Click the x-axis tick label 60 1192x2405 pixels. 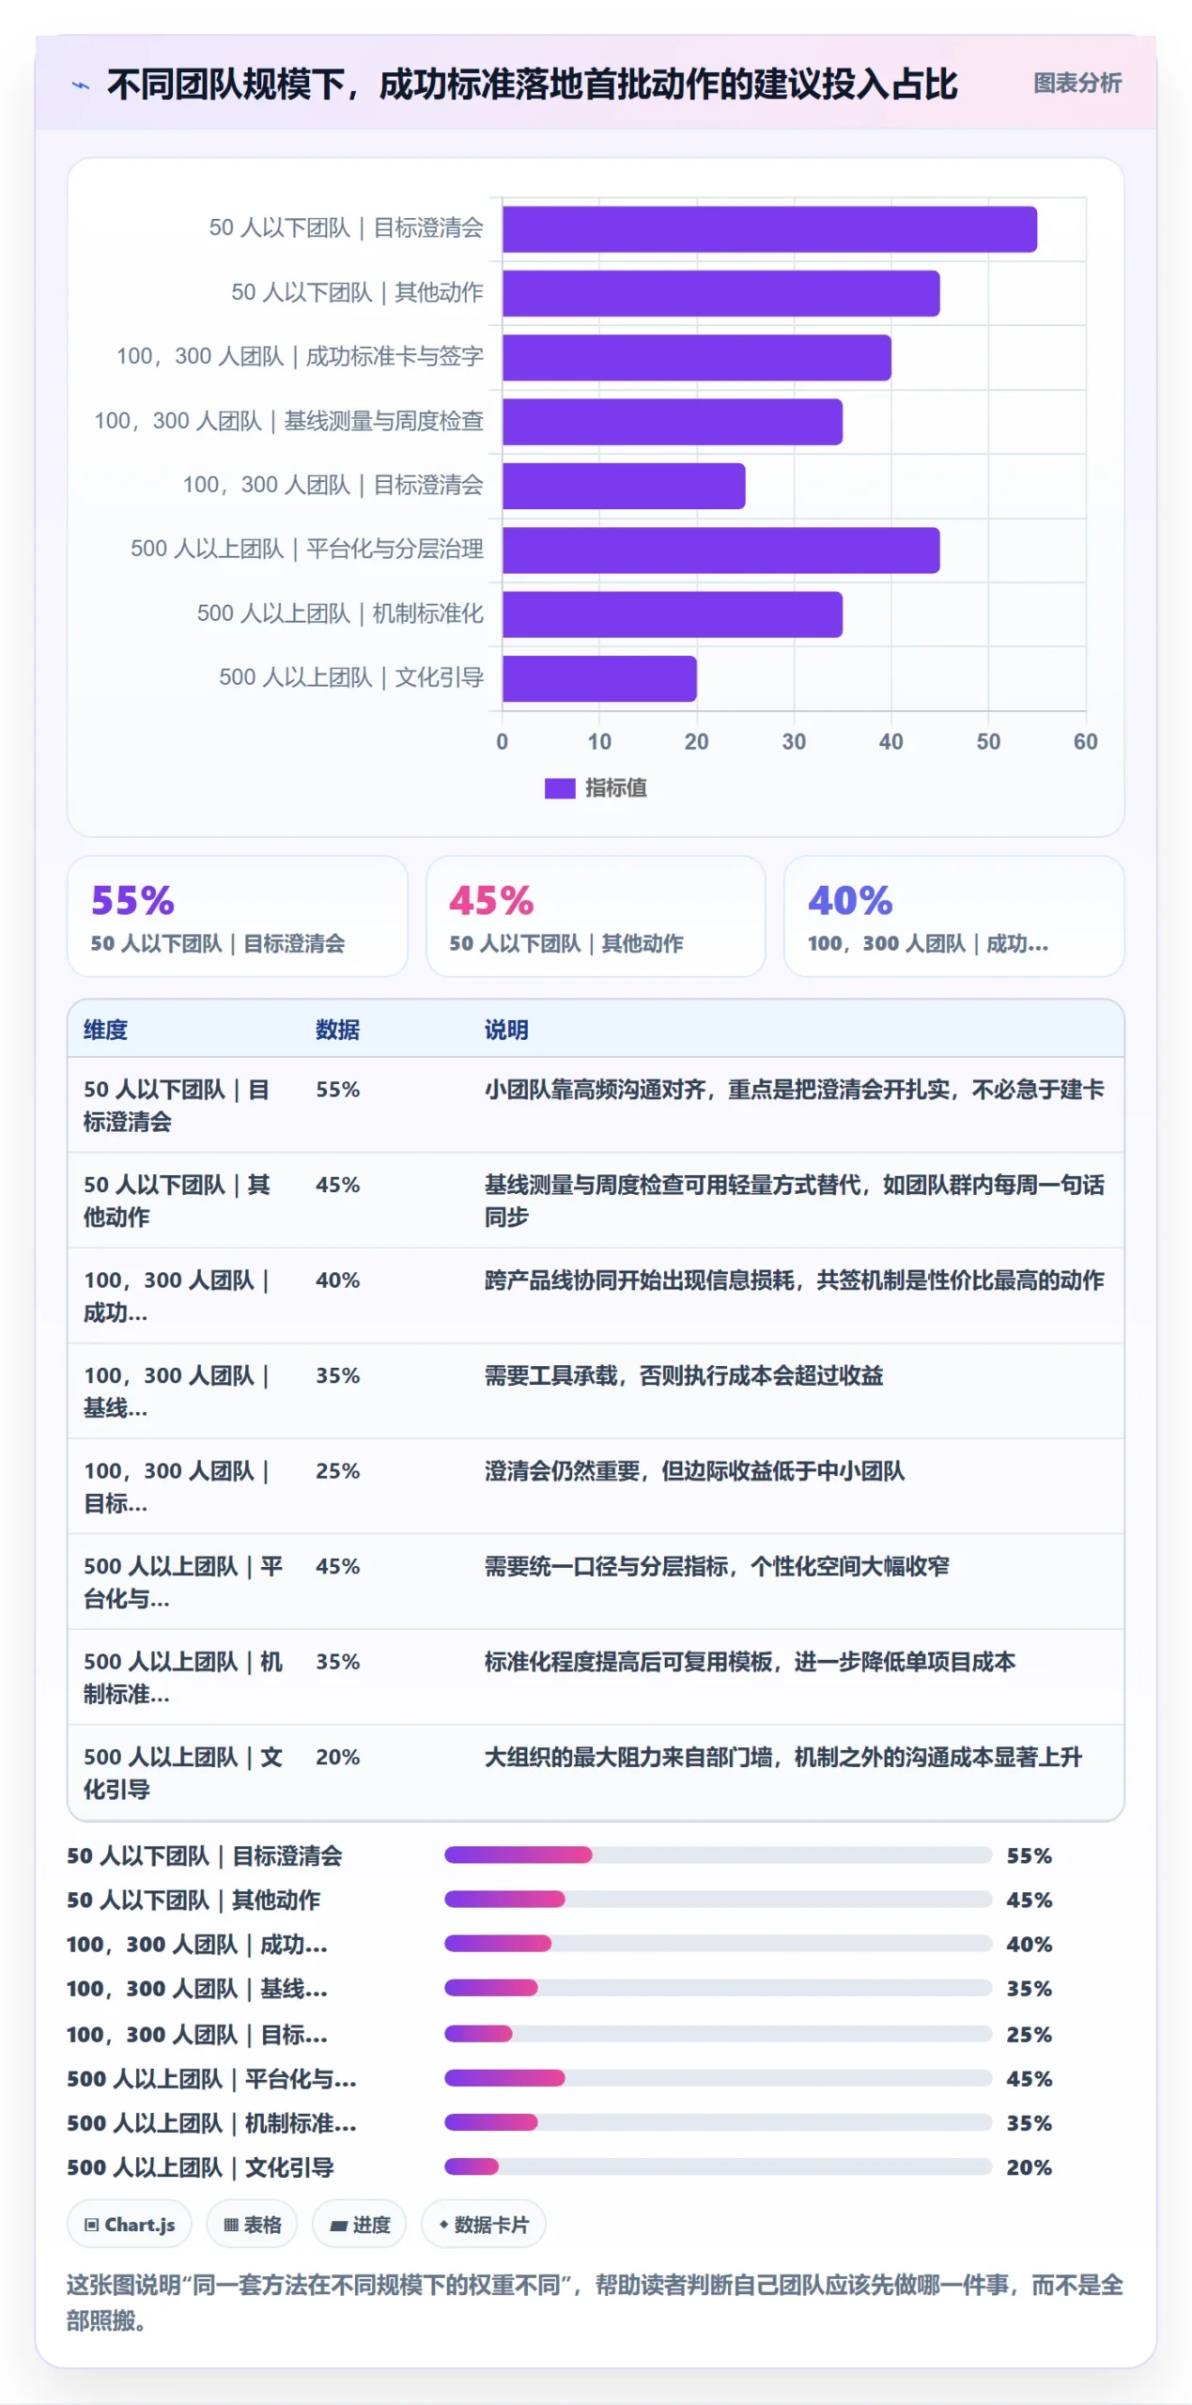[1085, 742]
